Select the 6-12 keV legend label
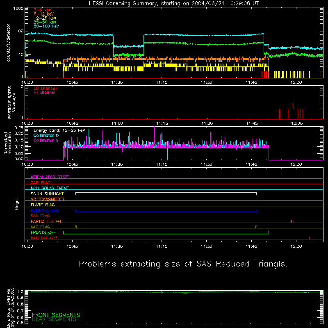Viewport: 328px width, 328px height. click(x=43, y=14)
